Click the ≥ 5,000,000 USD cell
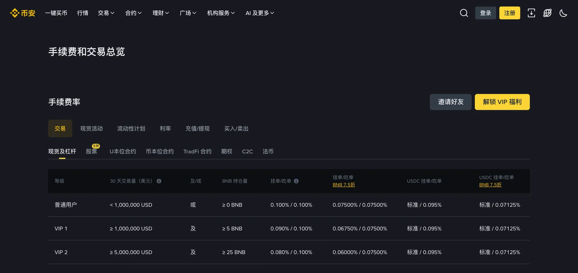This screenshot has height=273, width=578. point(131,252)
